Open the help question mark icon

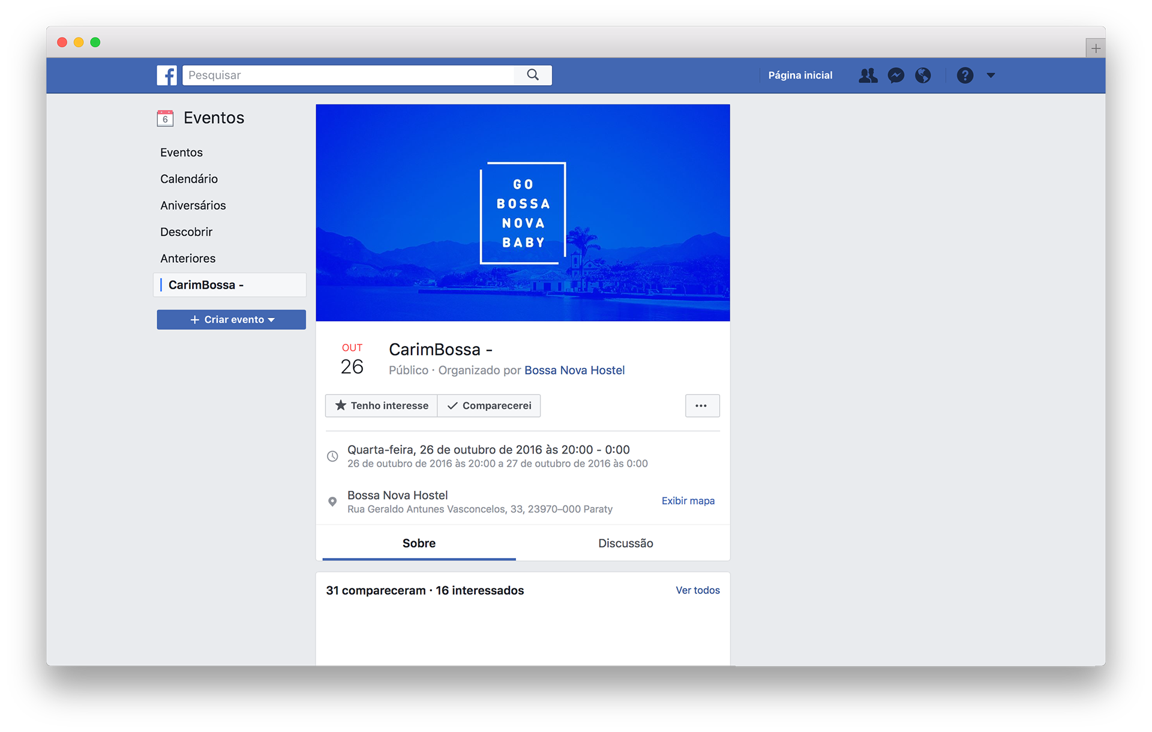click(x=965, y=75)
